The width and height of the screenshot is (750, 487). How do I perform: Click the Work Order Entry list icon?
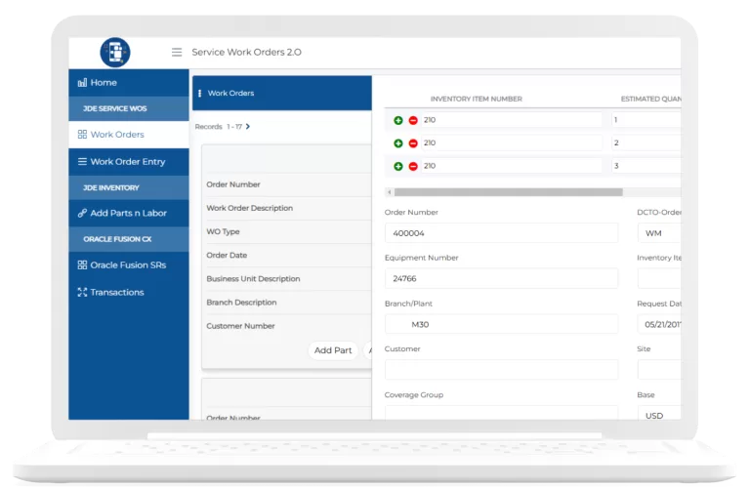82,162
